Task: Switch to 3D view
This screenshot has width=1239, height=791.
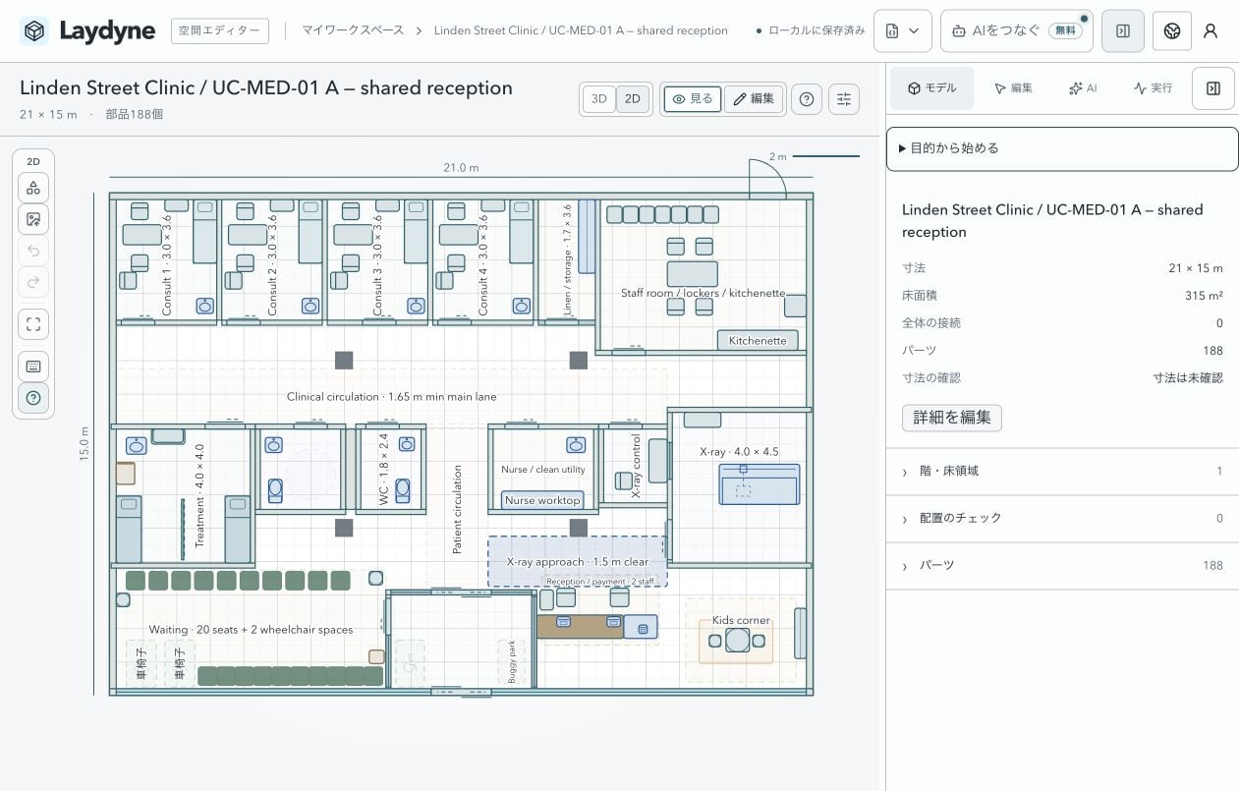Action: click(x=598, y=99)
